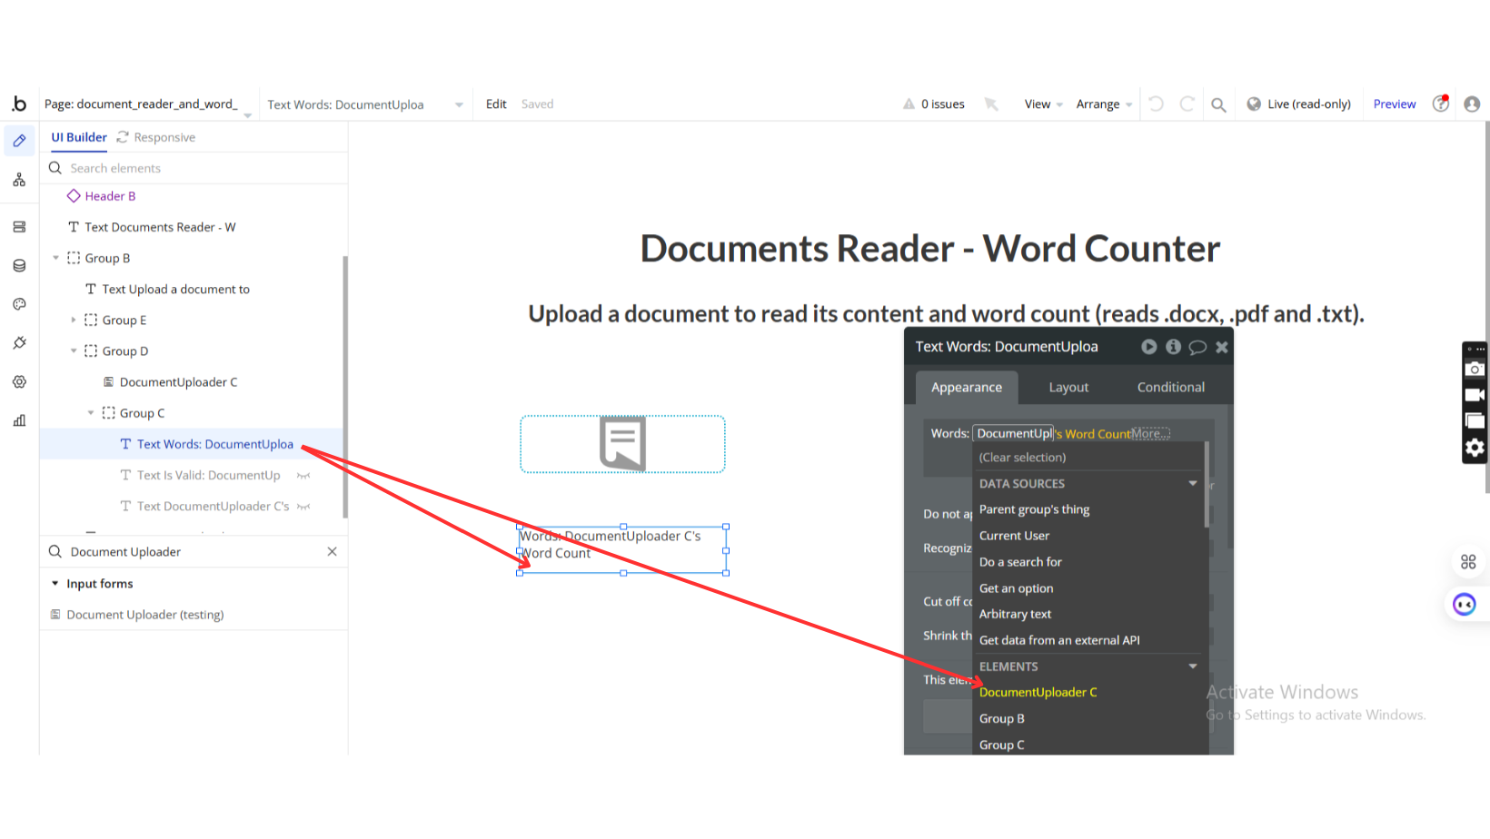Open the Data database icon in sidebar
The height and width of the screenshot is (839, 1490).
(19, 265)
